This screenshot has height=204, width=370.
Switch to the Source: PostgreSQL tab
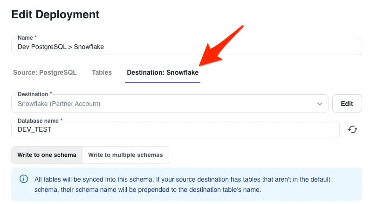pos(45,72)
